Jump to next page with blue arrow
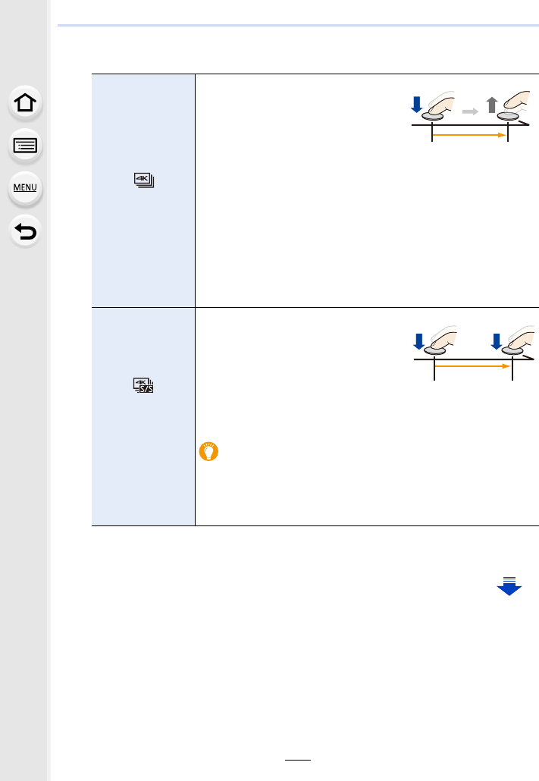Viewport: 539px width, 781px height. click(x=509, y=585)
